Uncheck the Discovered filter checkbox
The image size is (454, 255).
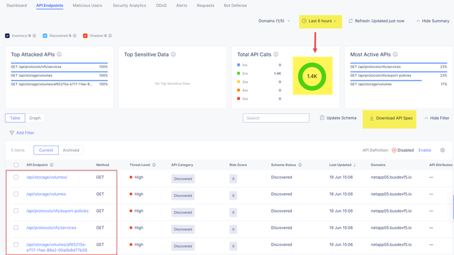tap(45, 36)
